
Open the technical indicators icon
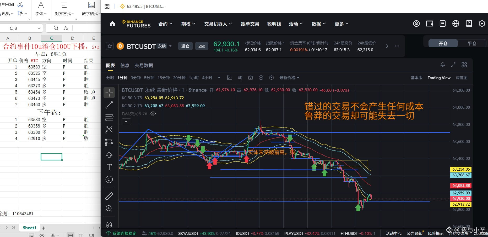click(229, 78)
